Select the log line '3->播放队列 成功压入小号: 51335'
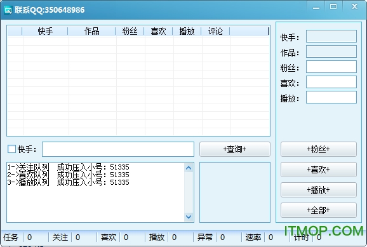The image size is (367, 247). coord(68,182)
